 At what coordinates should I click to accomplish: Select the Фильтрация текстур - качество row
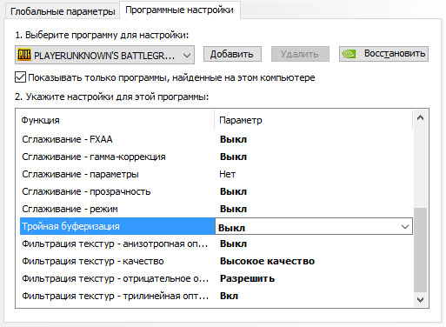pyautogui.click(x=216, y=261)
